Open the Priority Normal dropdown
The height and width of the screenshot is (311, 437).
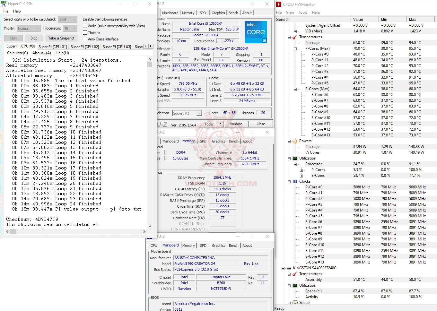(x=29, y=29)
